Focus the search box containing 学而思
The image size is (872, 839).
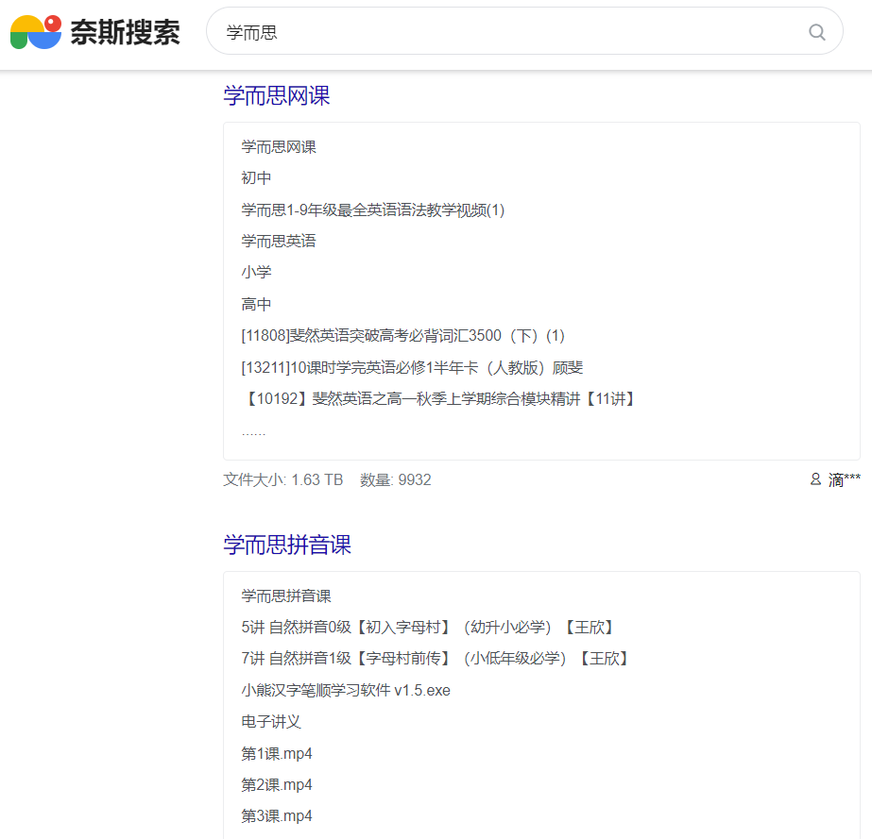coord(524,31)
